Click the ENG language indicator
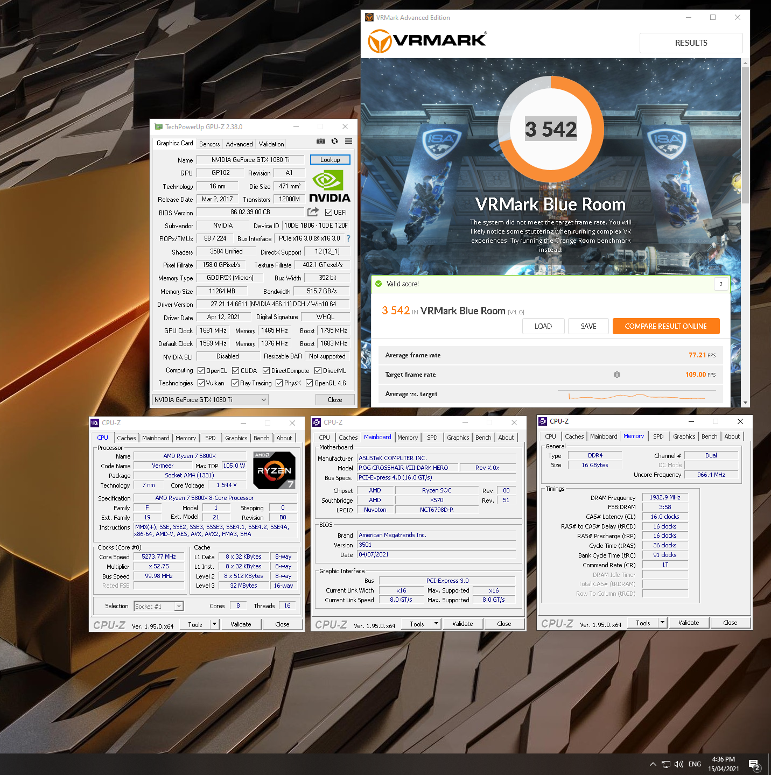This screenshot has width=771, height=775. point(695,764)
